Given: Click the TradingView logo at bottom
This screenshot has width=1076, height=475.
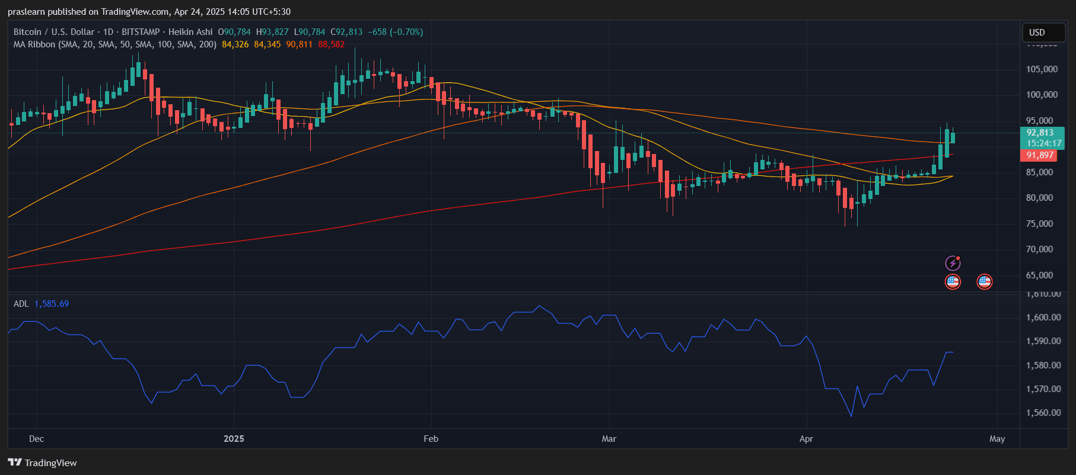Looking at the screenshot, I should (x=42, y=463).
